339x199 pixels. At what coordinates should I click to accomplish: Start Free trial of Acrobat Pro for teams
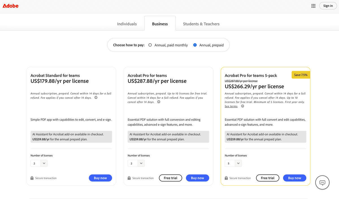171,178
